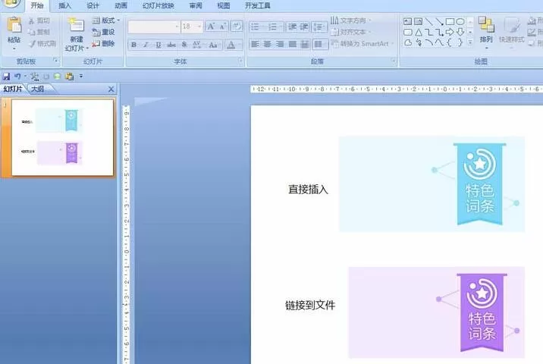The height and width of the screenshot is (364, 543).
Task: Click Undo icon in Quick Access Toolbar
Action: [17, 76]
